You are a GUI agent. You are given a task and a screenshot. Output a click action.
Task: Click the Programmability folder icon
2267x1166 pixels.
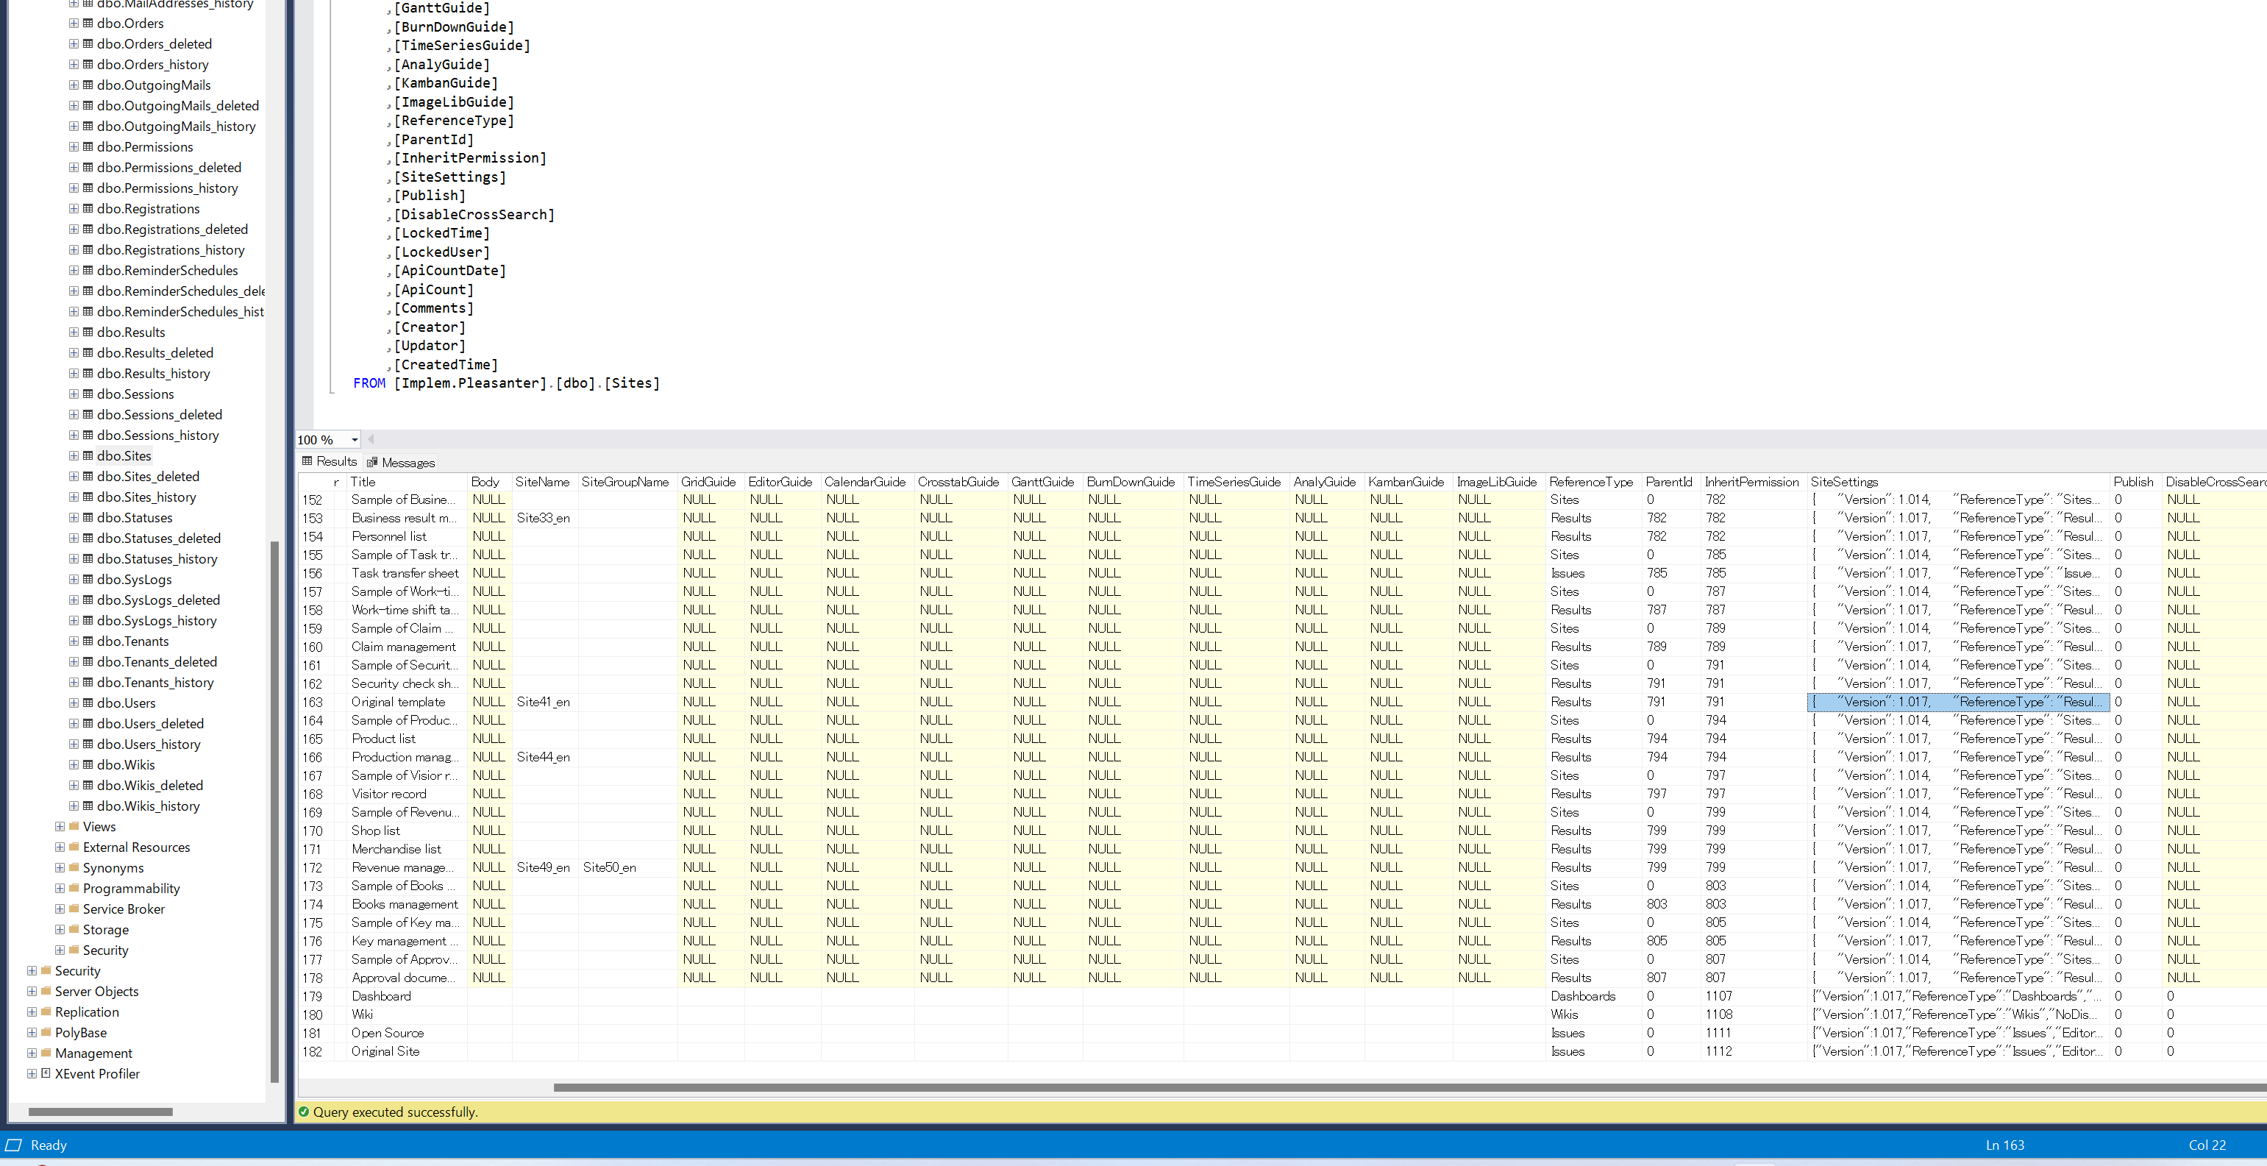coord(74,888)
